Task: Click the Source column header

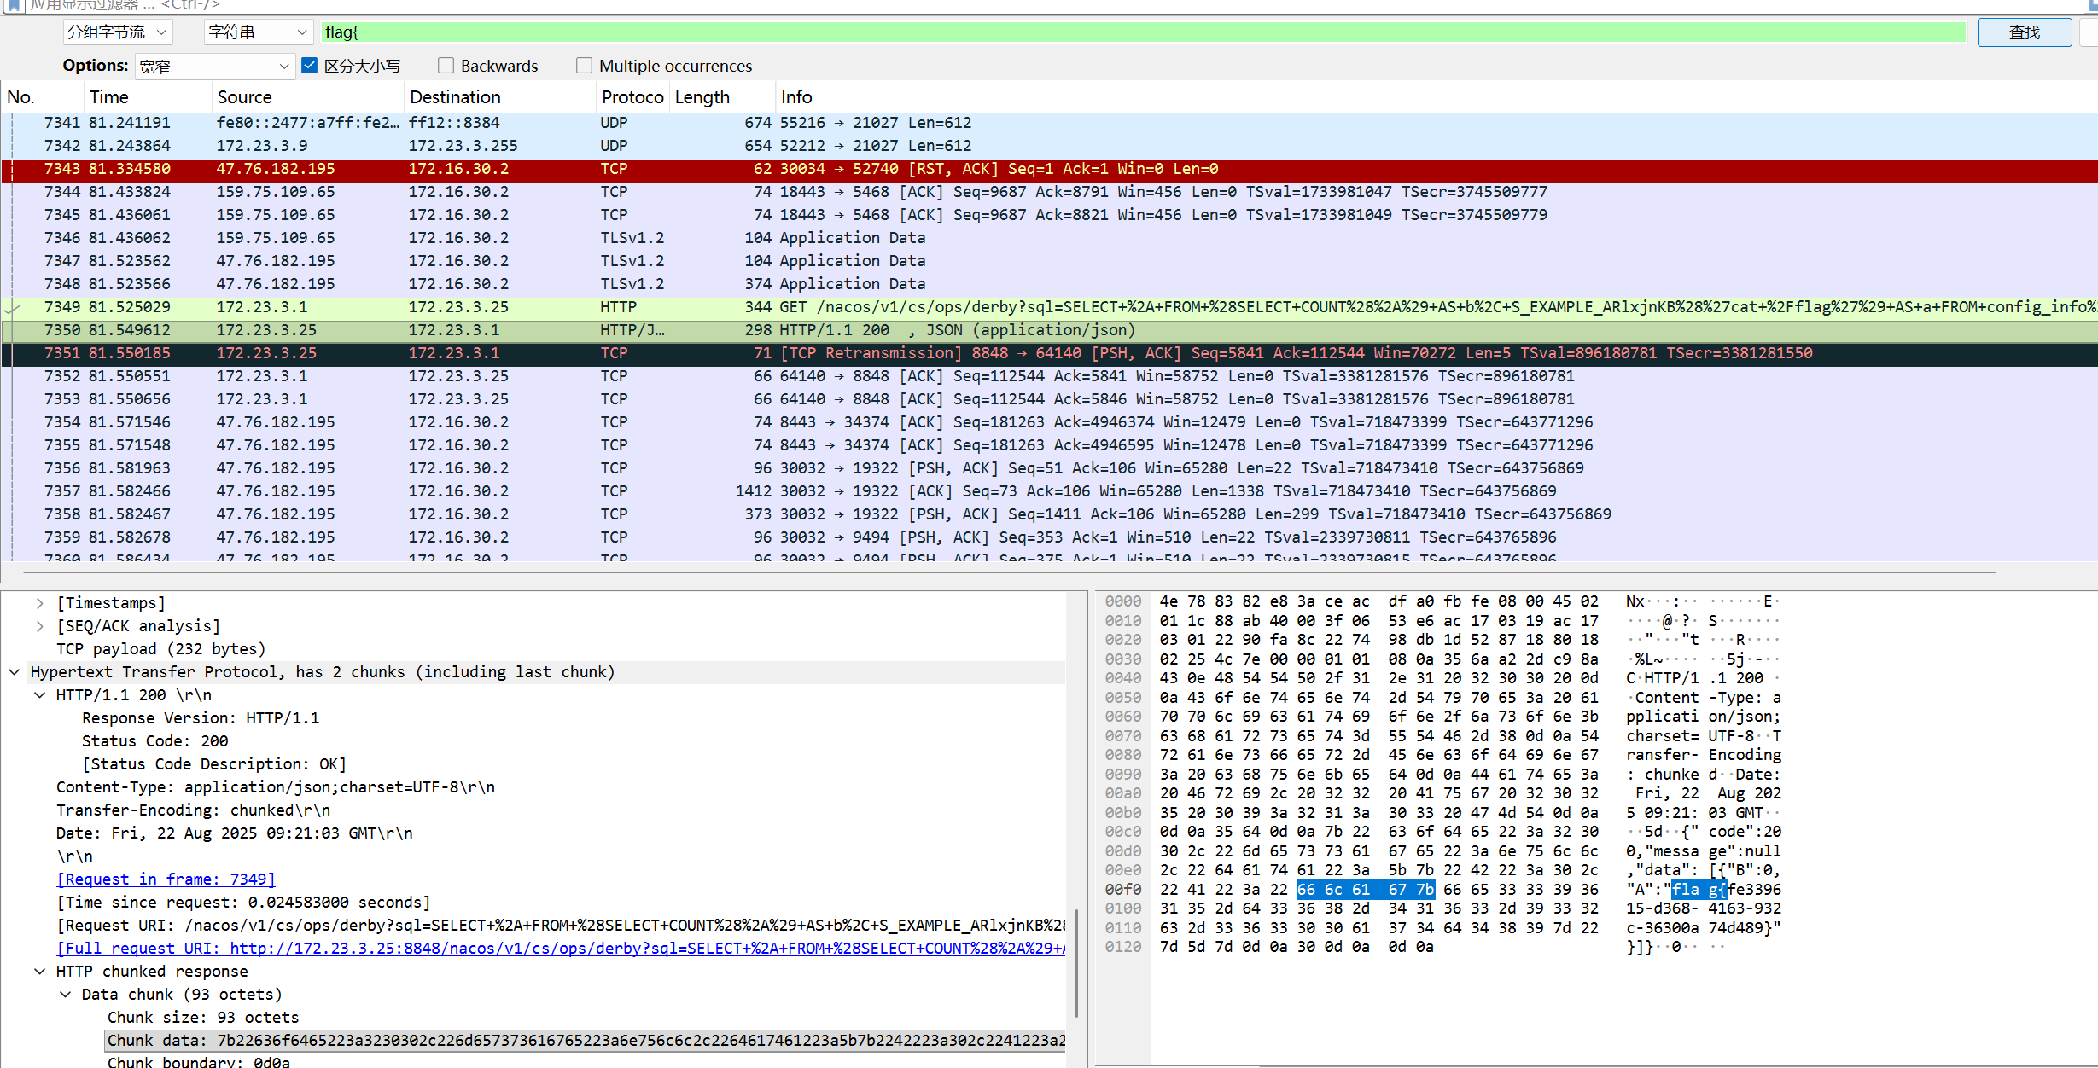Action: click(244, 97)
